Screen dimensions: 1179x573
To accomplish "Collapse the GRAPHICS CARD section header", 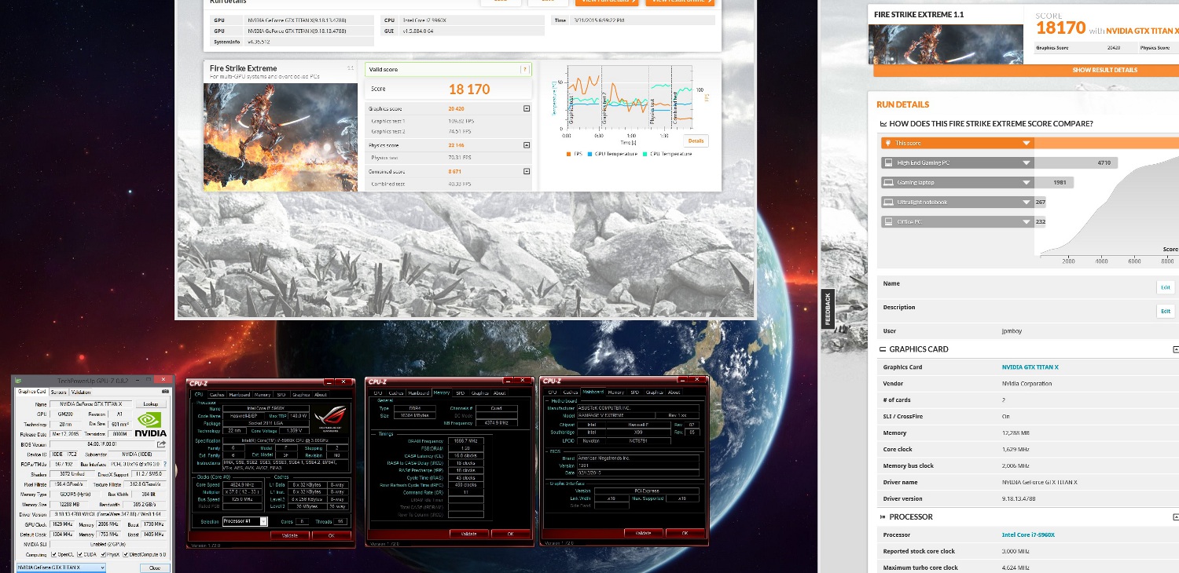I will tap(1176, 349).
